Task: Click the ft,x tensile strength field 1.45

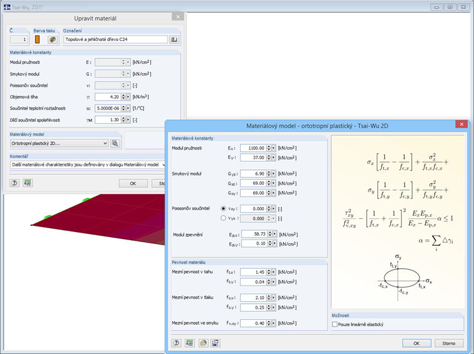Action: click(253, 272)
